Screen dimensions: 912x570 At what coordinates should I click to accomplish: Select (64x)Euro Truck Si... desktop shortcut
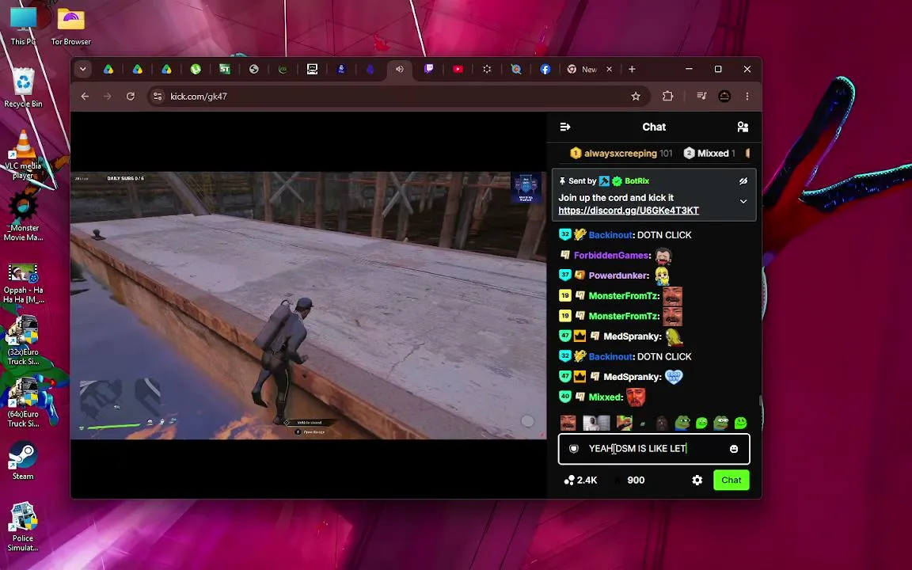coord(23,402)
